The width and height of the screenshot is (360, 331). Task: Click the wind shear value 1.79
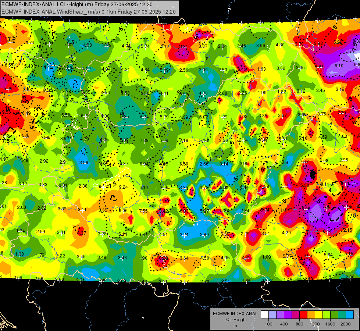point(40,255)
